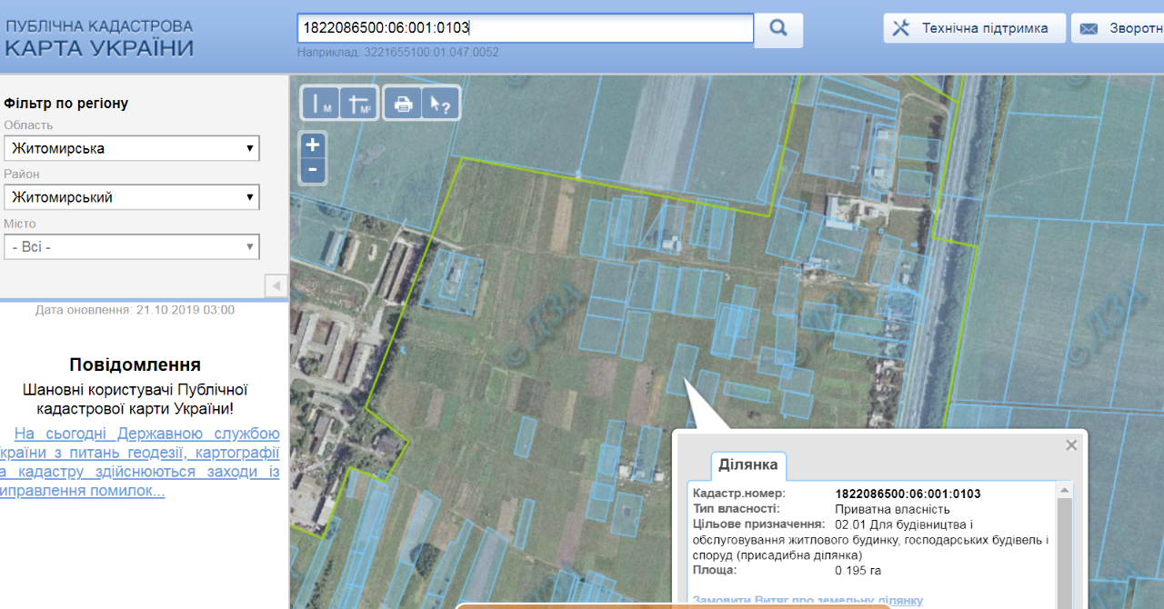The height and width of the screenshot is (609, 1164).
Task: Open Технічна підтримка button
Action: [x=975, y=28]
